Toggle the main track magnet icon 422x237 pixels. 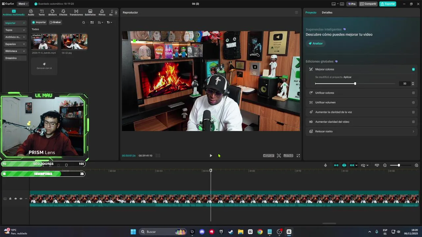(x=336, y=165)
